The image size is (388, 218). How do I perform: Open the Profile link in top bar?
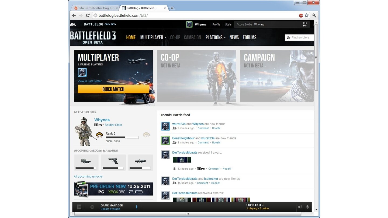click(x=216, y=24)
